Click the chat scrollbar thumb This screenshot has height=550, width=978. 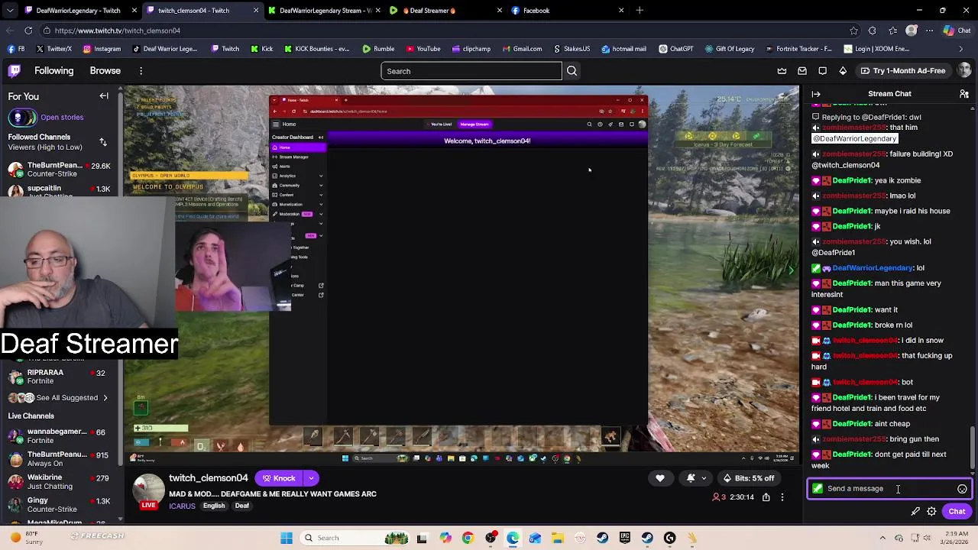click(972, 448)
